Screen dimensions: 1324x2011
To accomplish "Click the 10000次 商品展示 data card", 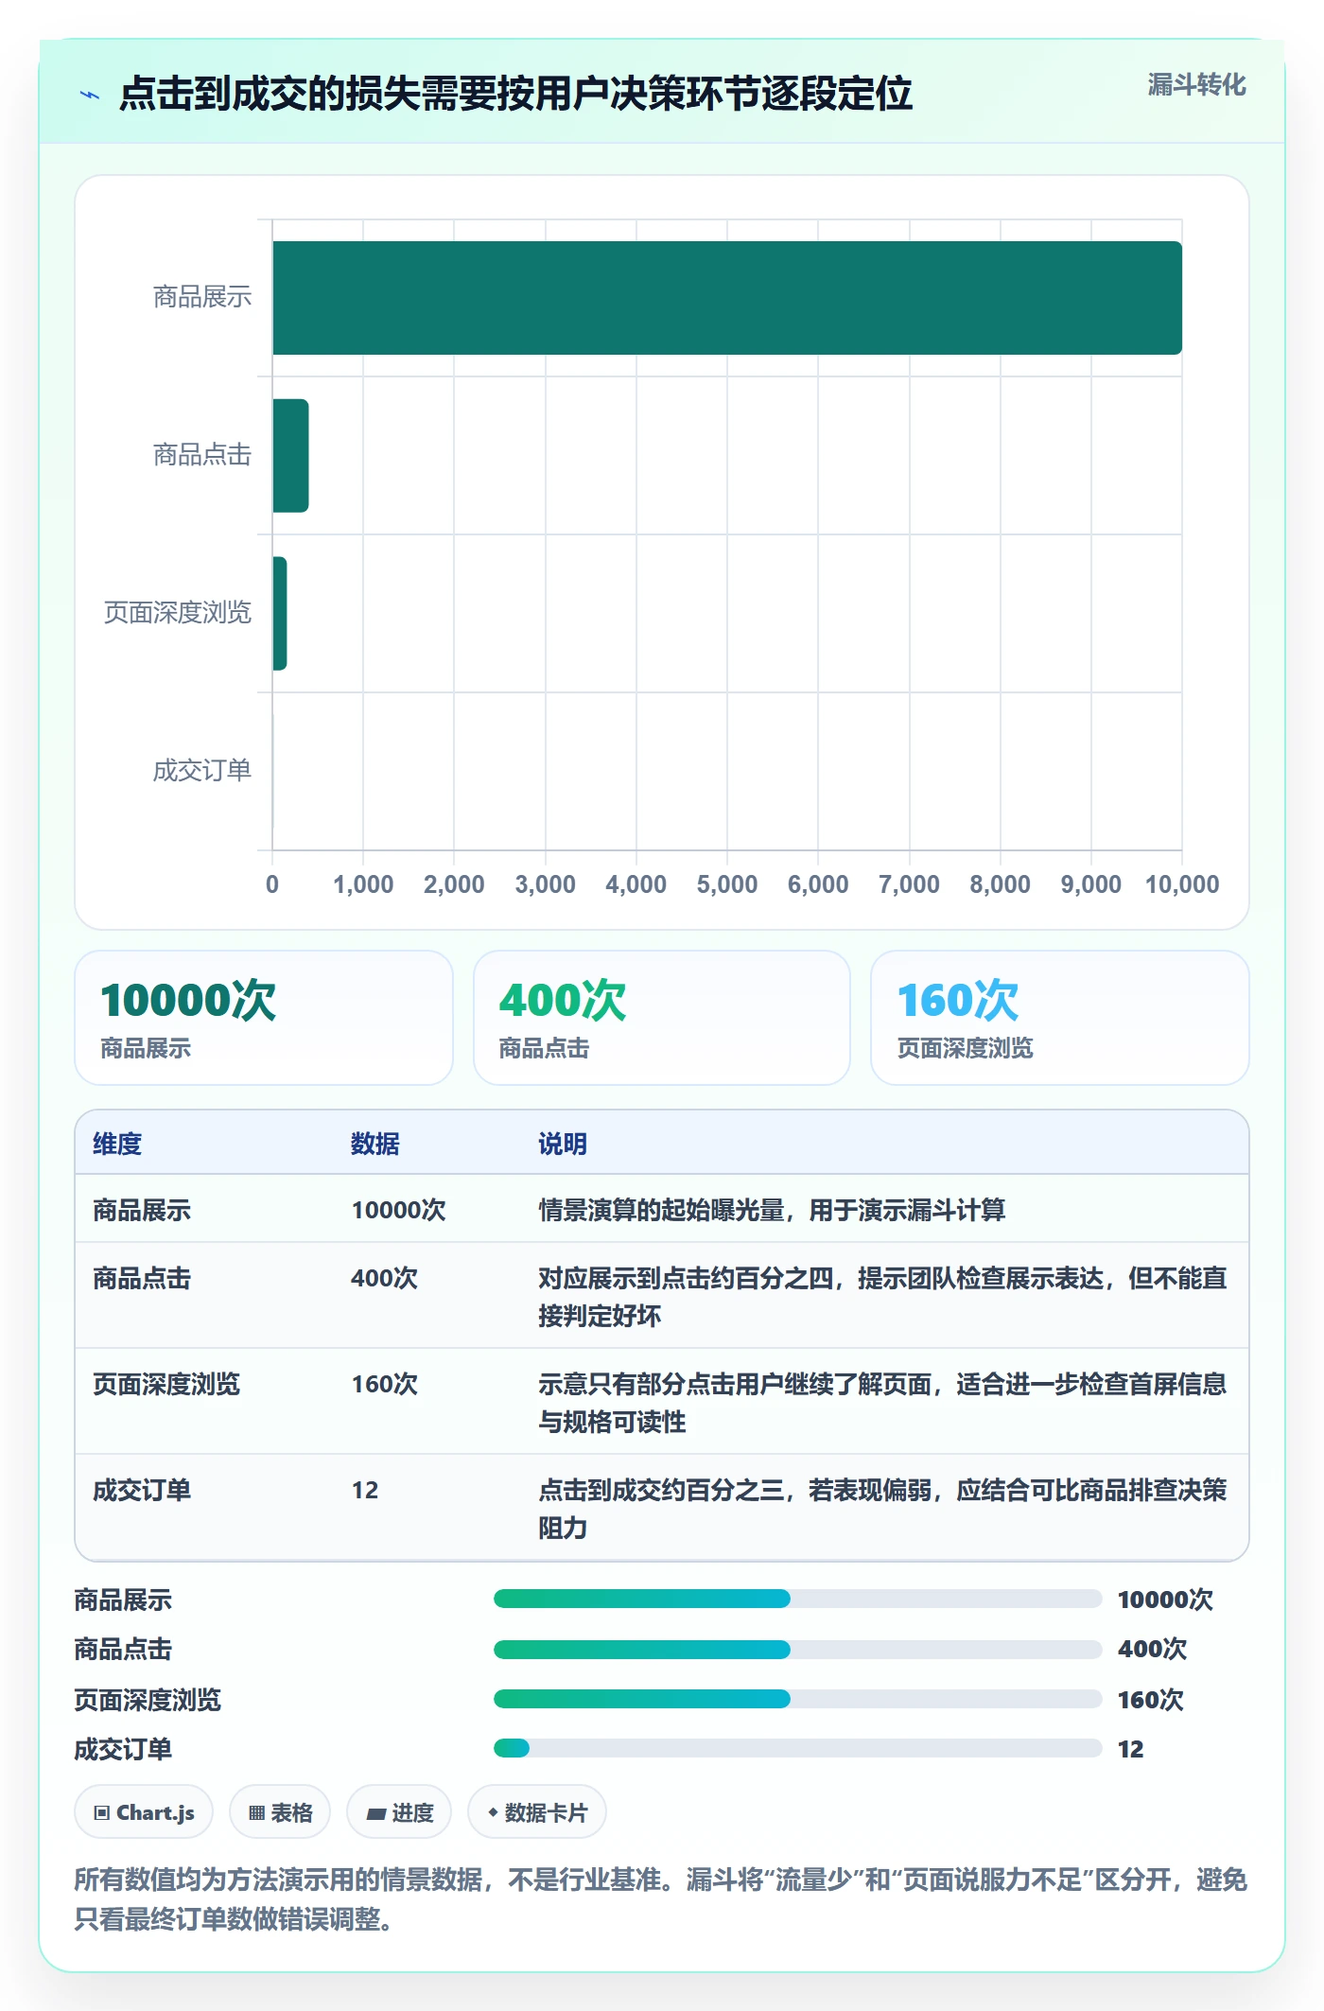I will (x=264, y=1018).
